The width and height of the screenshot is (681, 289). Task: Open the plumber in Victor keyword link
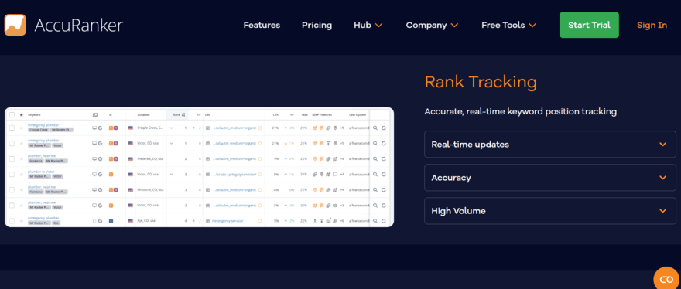tap(40, 172)
